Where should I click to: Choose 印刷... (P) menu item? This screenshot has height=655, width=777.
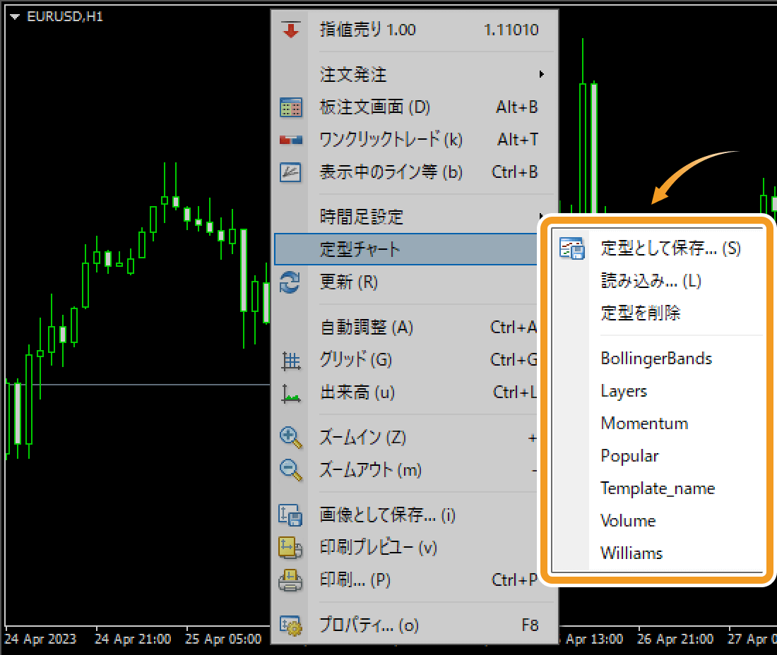(x=406, y=580)
